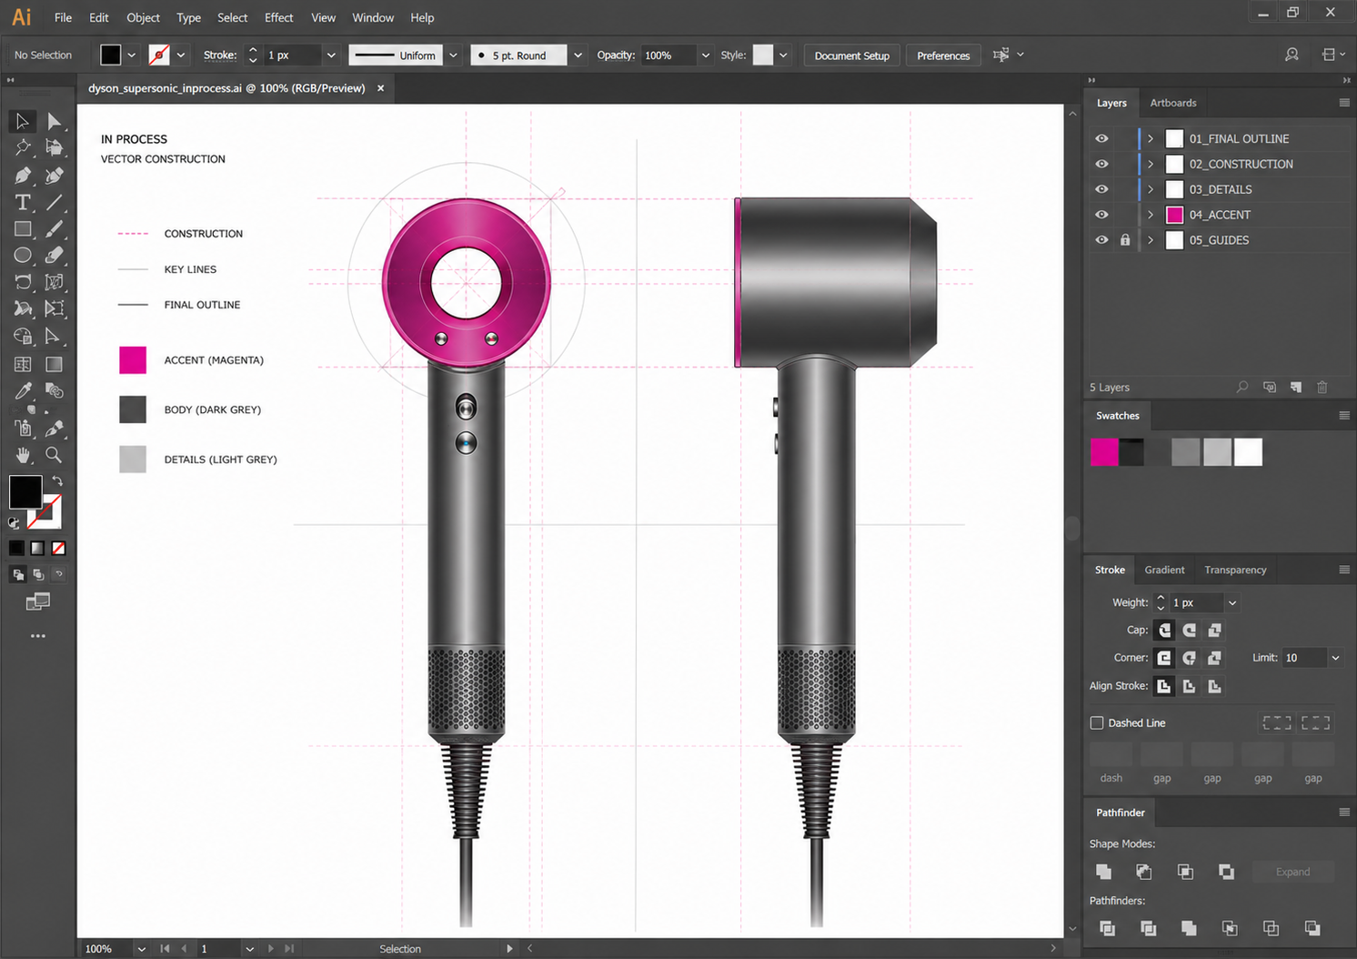Select the Hand tool
Viewport: 1357px width, 959px height.
23,454
